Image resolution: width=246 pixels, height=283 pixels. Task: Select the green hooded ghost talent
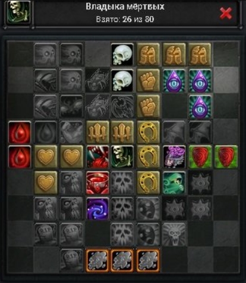click(174, 183)
